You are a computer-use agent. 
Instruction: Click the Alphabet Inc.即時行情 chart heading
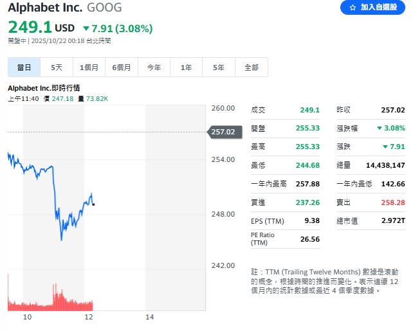(x=43, y=88)
